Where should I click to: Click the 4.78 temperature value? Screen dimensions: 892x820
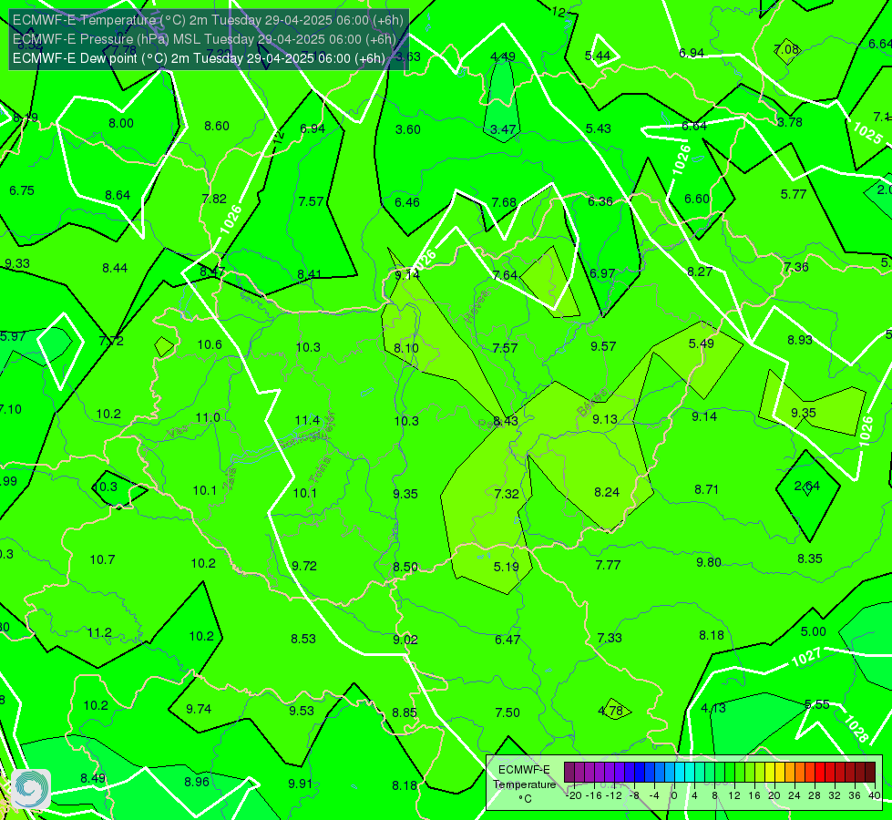click(611, 711)
